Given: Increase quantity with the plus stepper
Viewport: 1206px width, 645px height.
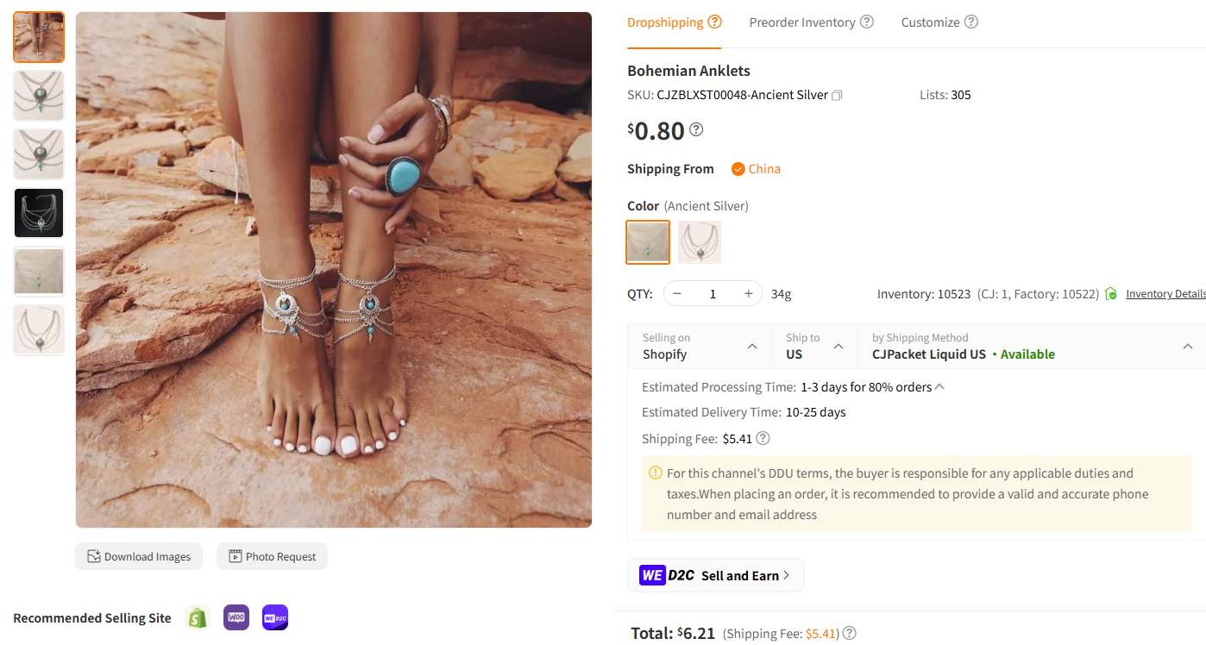Looking at the screenshot, I should pos(747,293).
